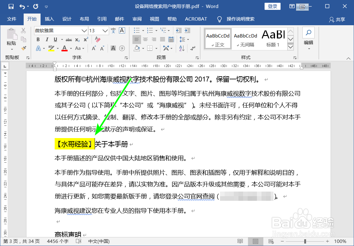Toggle Underline formatting
Viewport: 354px width, 246px height.
(56, 40)
